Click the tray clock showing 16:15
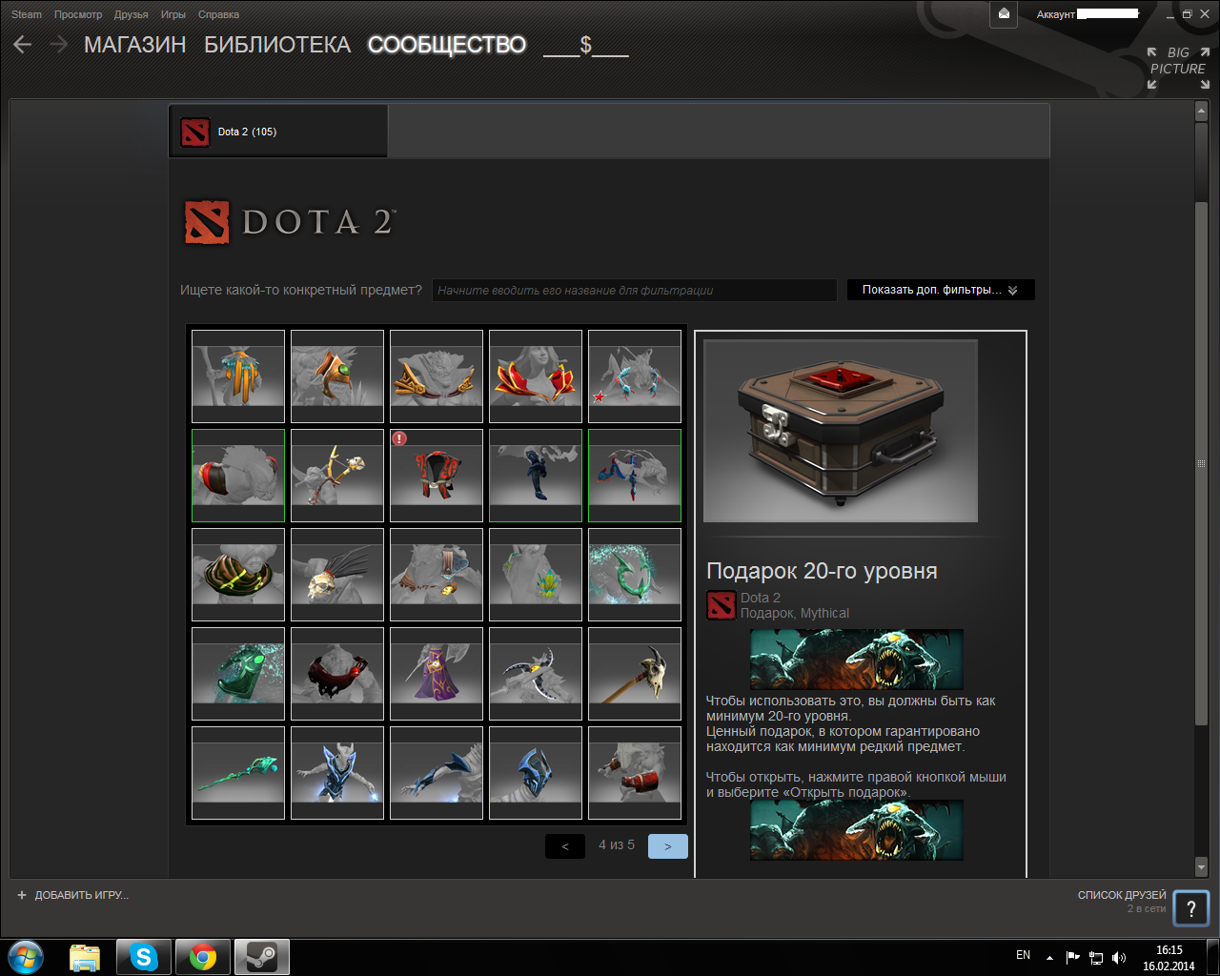Viewport: 1220px width, 976px height. (1169, 958)
